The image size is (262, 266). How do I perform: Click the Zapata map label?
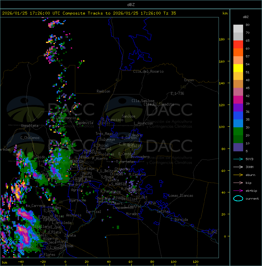click(x=70, y=235)
